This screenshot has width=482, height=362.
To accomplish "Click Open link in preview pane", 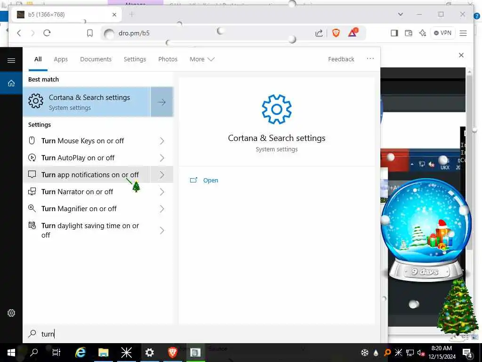I will point(210,181).
